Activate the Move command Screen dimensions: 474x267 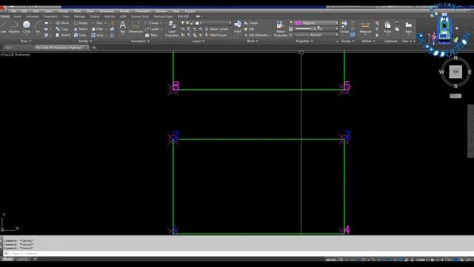coord(62,23)
